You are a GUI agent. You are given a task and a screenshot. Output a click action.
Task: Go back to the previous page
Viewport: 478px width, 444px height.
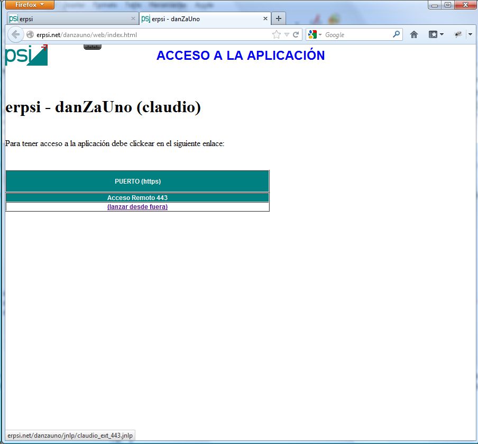[15, 34]
